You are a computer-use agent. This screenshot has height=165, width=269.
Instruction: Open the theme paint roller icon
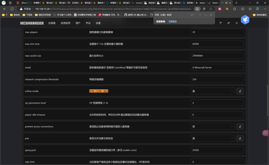click(x=220, y=23)
